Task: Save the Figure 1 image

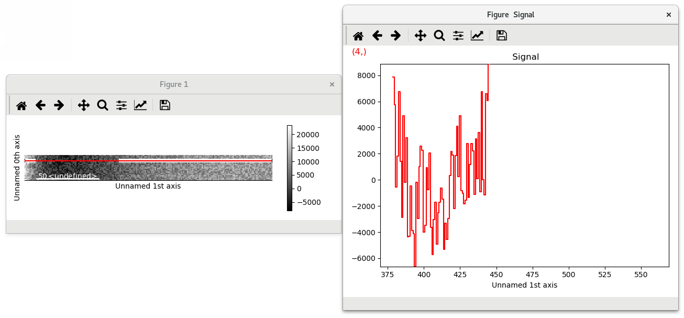Action: (164, 105)
